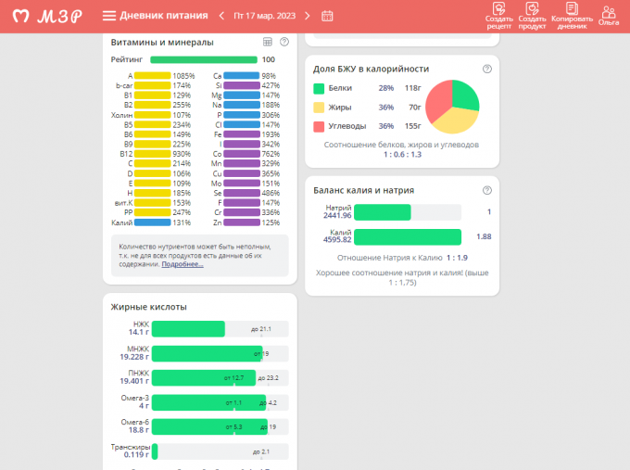Open table view icon in Витамины и минералы
Viewport: 630px width, 470px height.
[x=268, y=42]
